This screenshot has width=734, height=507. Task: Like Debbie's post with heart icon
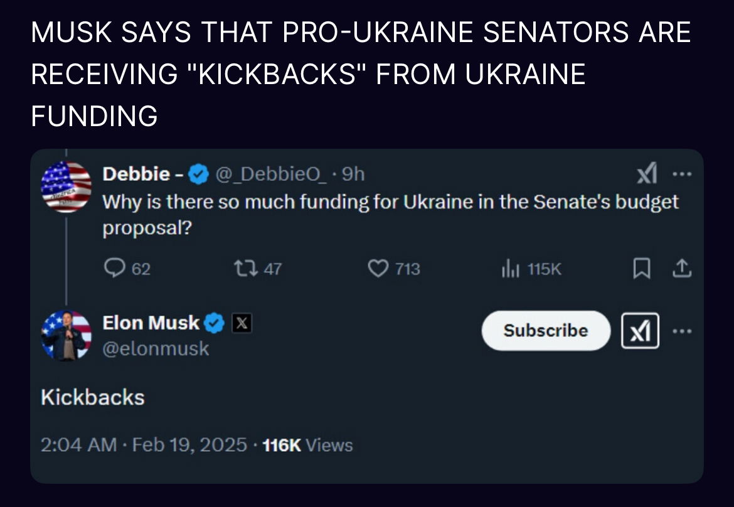tap(378, 269)
